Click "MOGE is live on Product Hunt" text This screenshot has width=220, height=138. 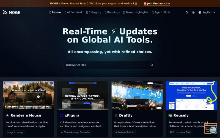(x=68, y=4)
